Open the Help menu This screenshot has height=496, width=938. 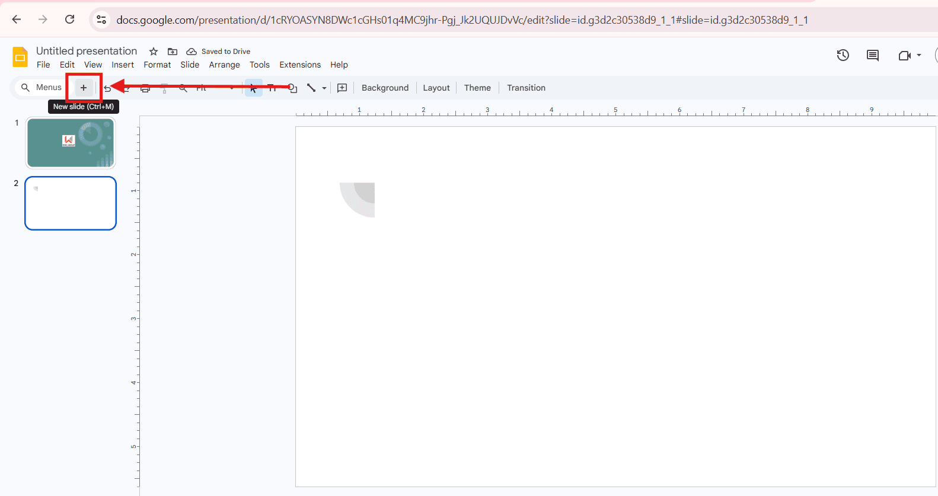339,65
